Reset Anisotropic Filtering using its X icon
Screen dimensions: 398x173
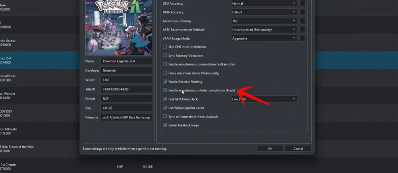coord(302,21)
